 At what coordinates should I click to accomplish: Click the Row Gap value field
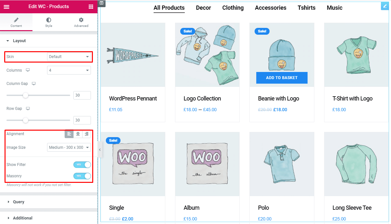pyautogui.click(x=82, y=120)
